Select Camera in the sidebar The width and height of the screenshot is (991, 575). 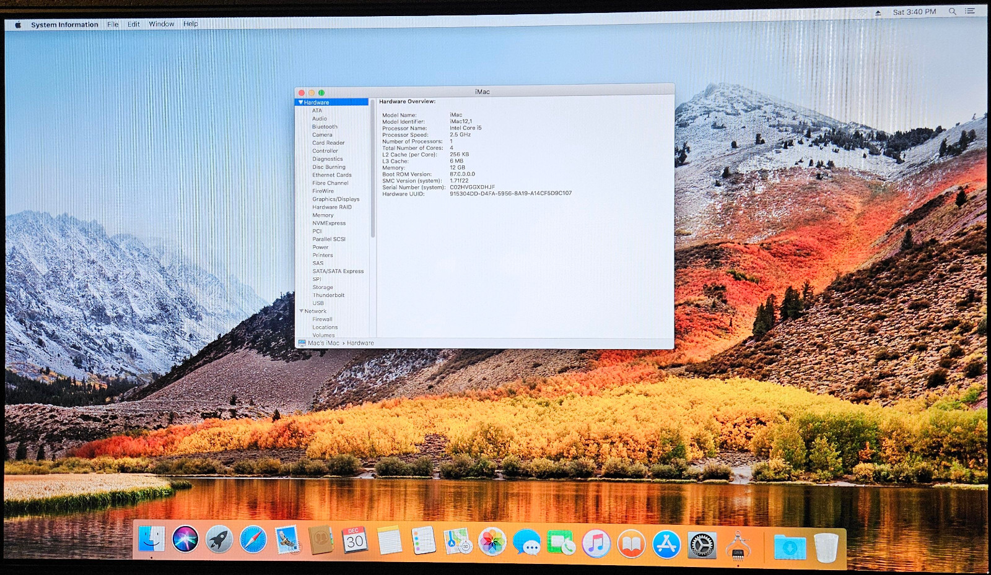tap(322, 135)
